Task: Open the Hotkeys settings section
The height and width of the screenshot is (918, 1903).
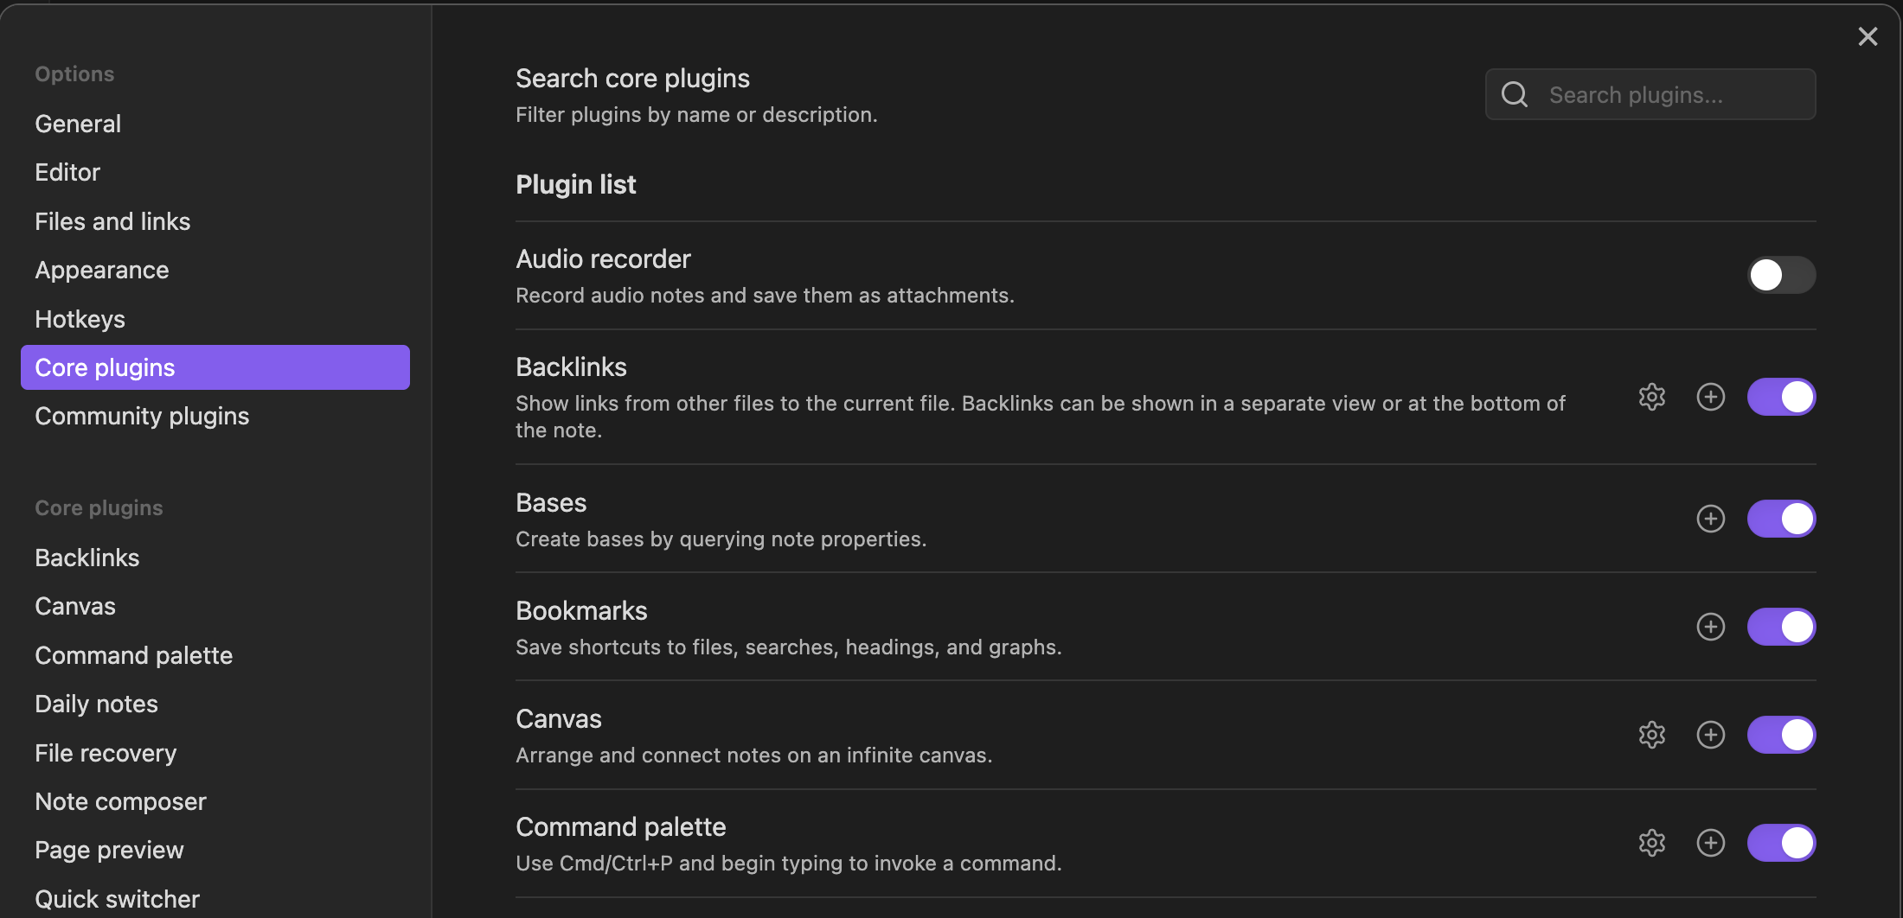Action: (x=80, y=318)
